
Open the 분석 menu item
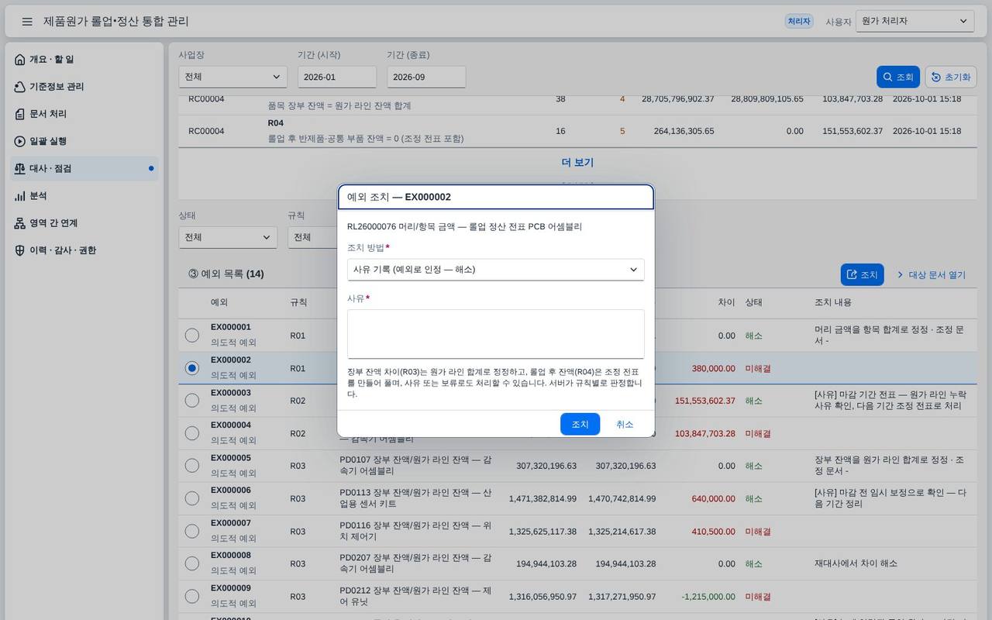84,196
